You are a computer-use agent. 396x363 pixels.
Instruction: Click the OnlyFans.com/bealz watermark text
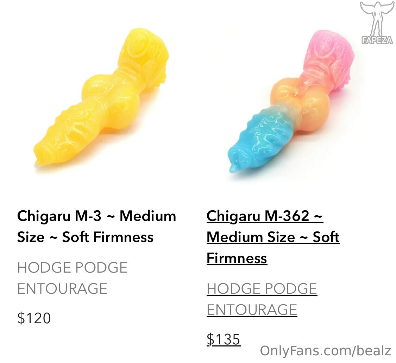(326, 351)
